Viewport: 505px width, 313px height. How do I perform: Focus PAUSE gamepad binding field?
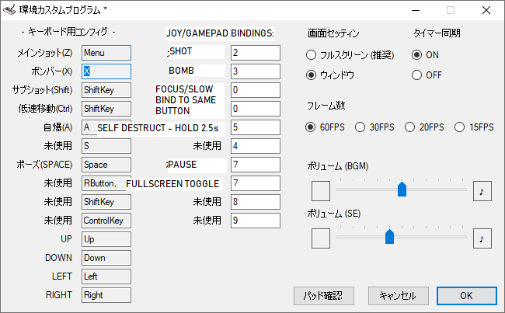[256, 165]
